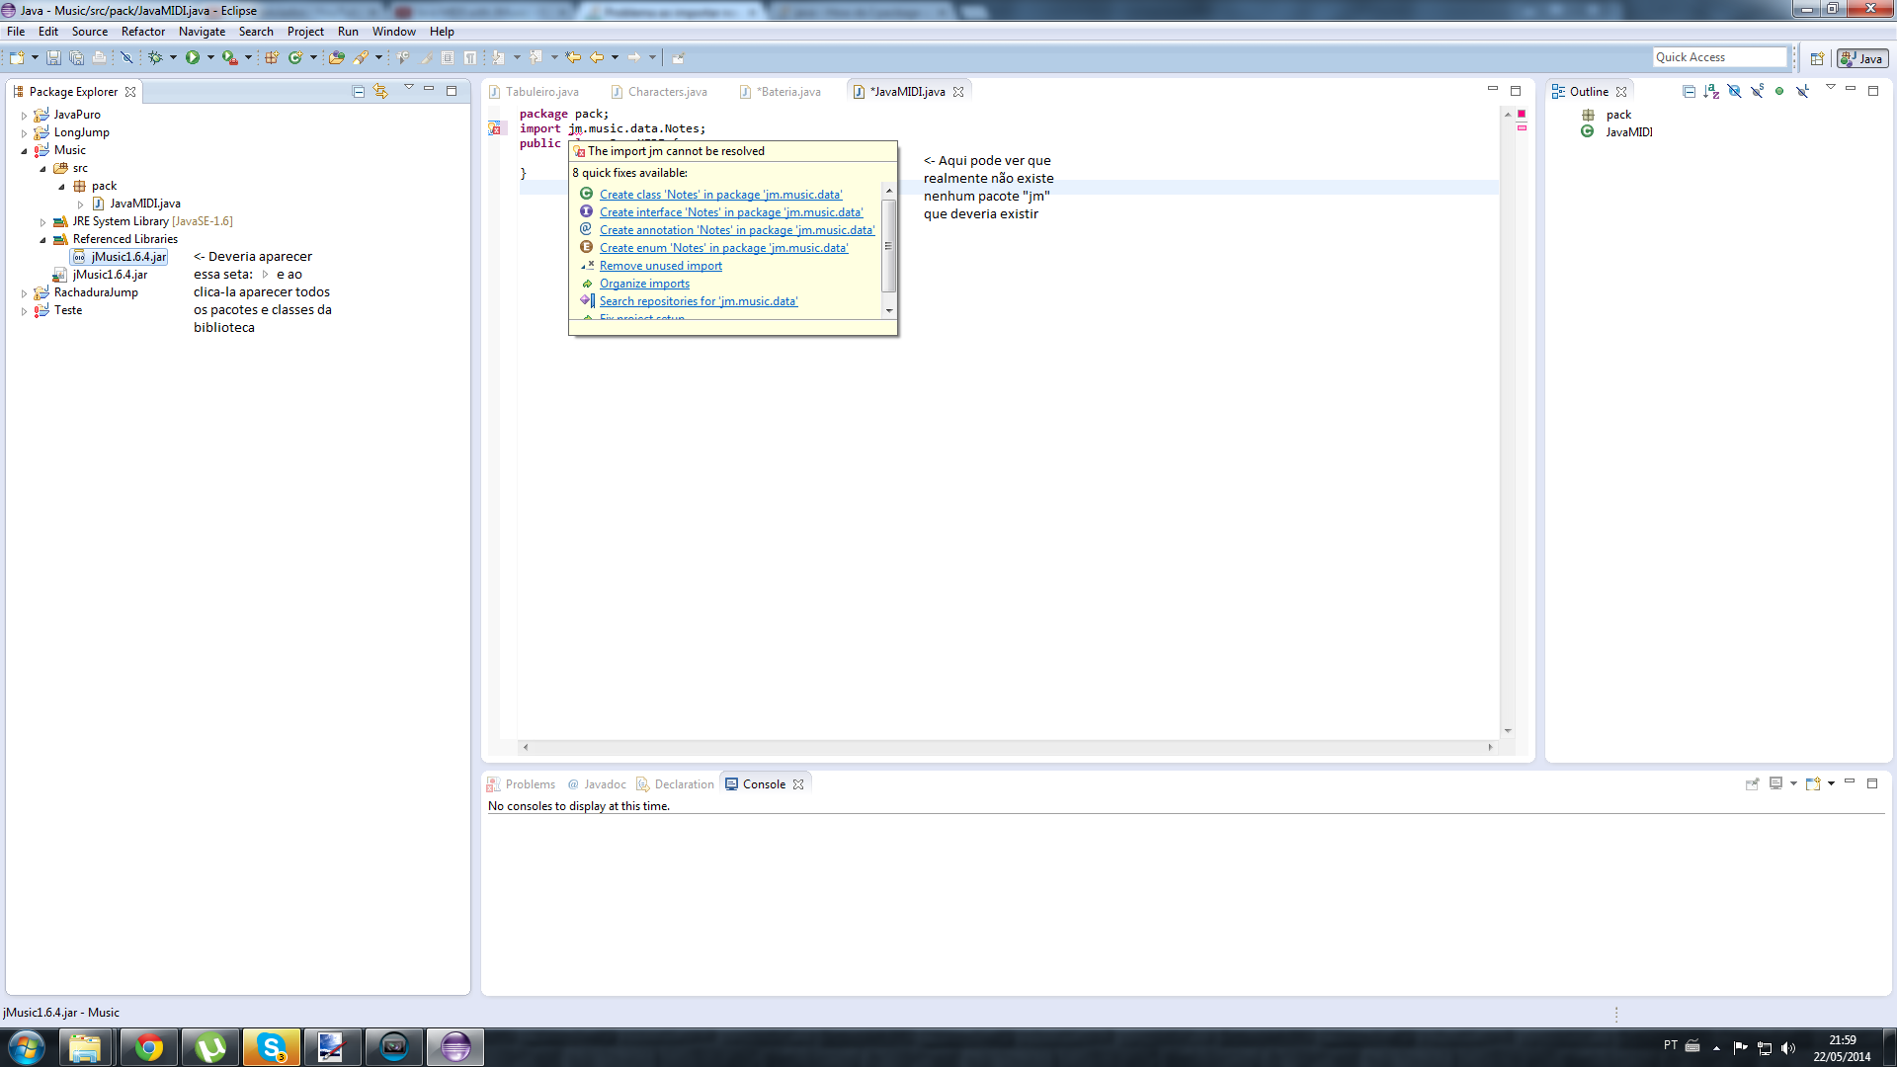Collapse all in Package Explorer toolbar

click(x=359, y=91)
